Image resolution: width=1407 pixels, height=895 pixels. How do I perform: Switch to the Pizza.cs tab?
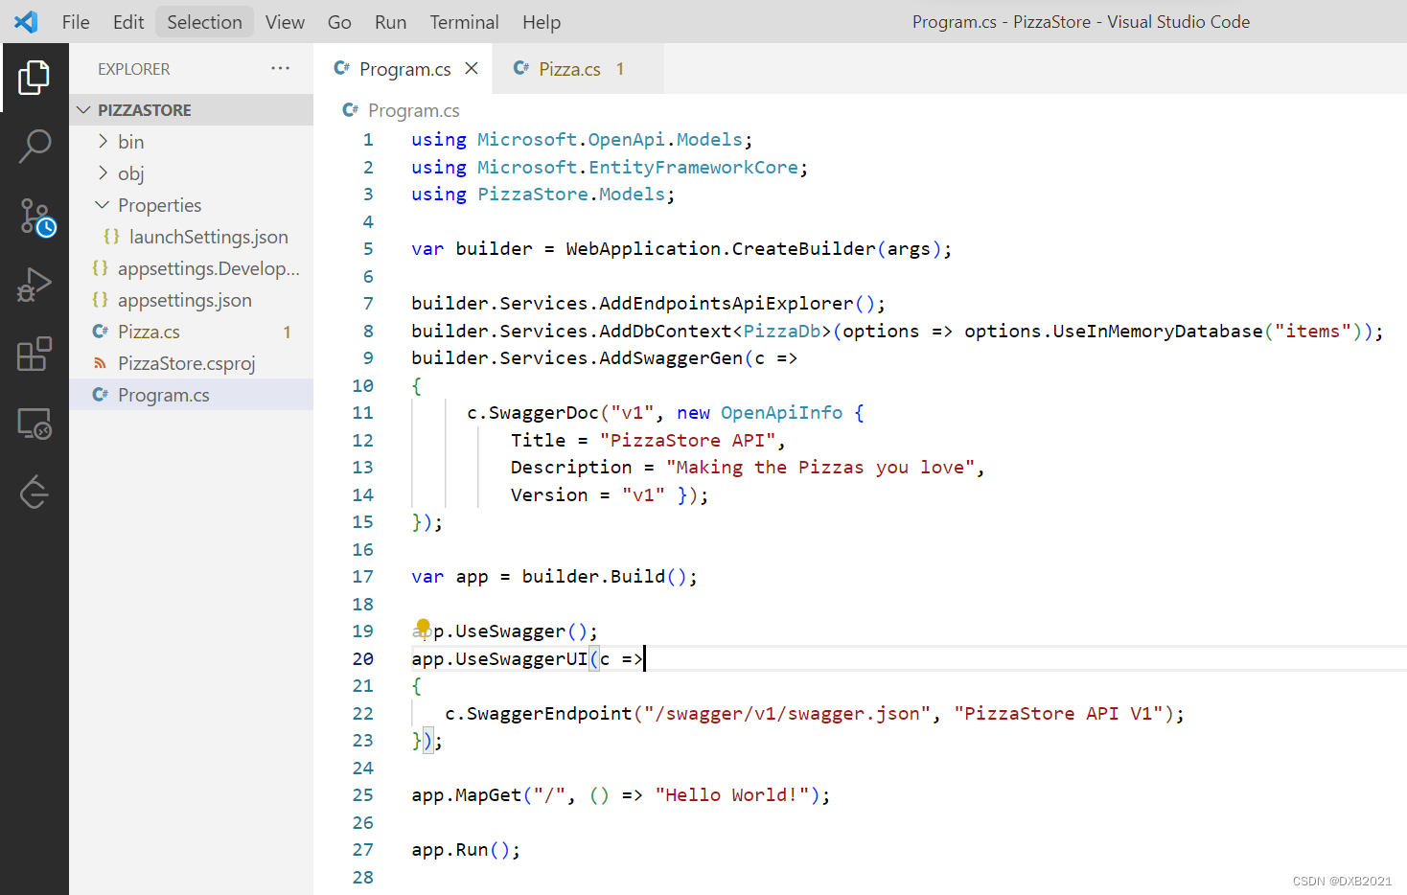click(x=577, y=68)
